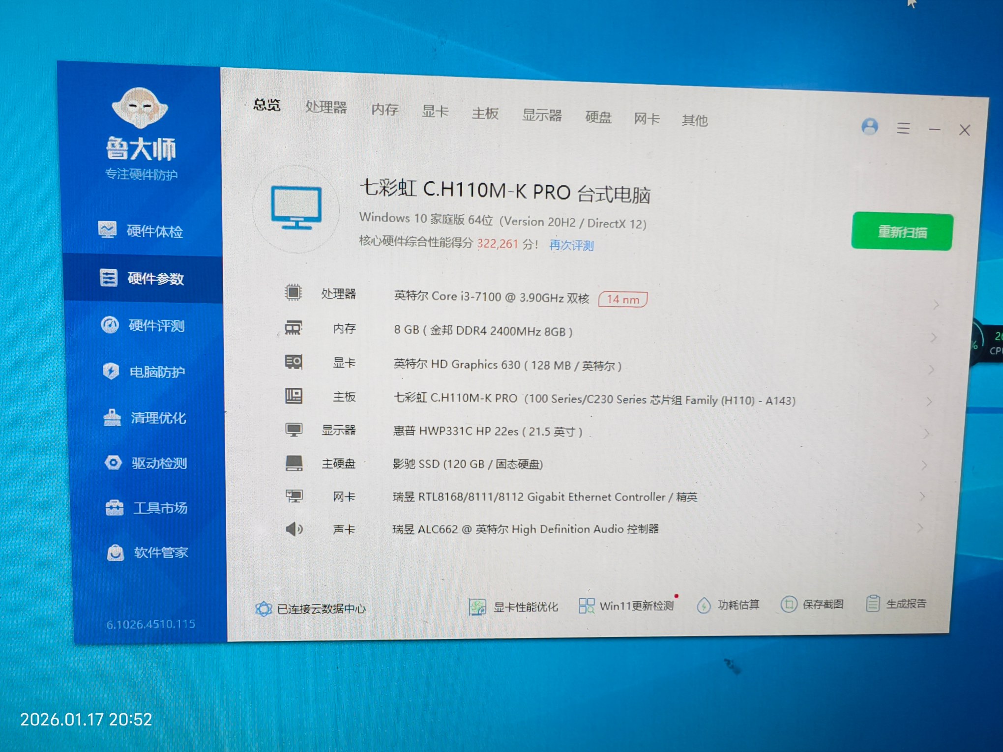Expand the 处理器 Core i3-7100 row arrow

click(x=936, y=305)
